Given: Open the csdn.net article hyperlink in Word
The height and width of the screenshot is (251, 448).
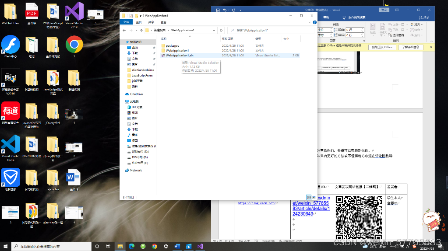Looking at the screenshot, I should pyautogui.click(x=311, y=206).
